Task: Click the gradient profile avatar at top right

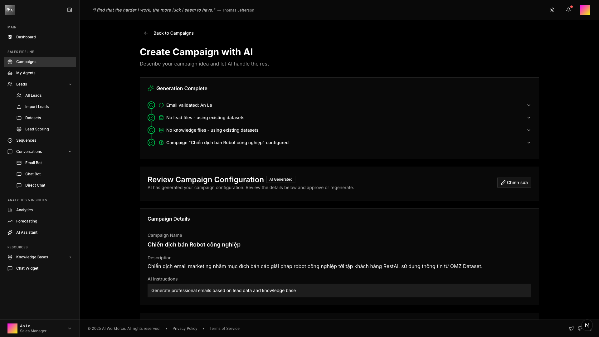Action: pos(585,10)
